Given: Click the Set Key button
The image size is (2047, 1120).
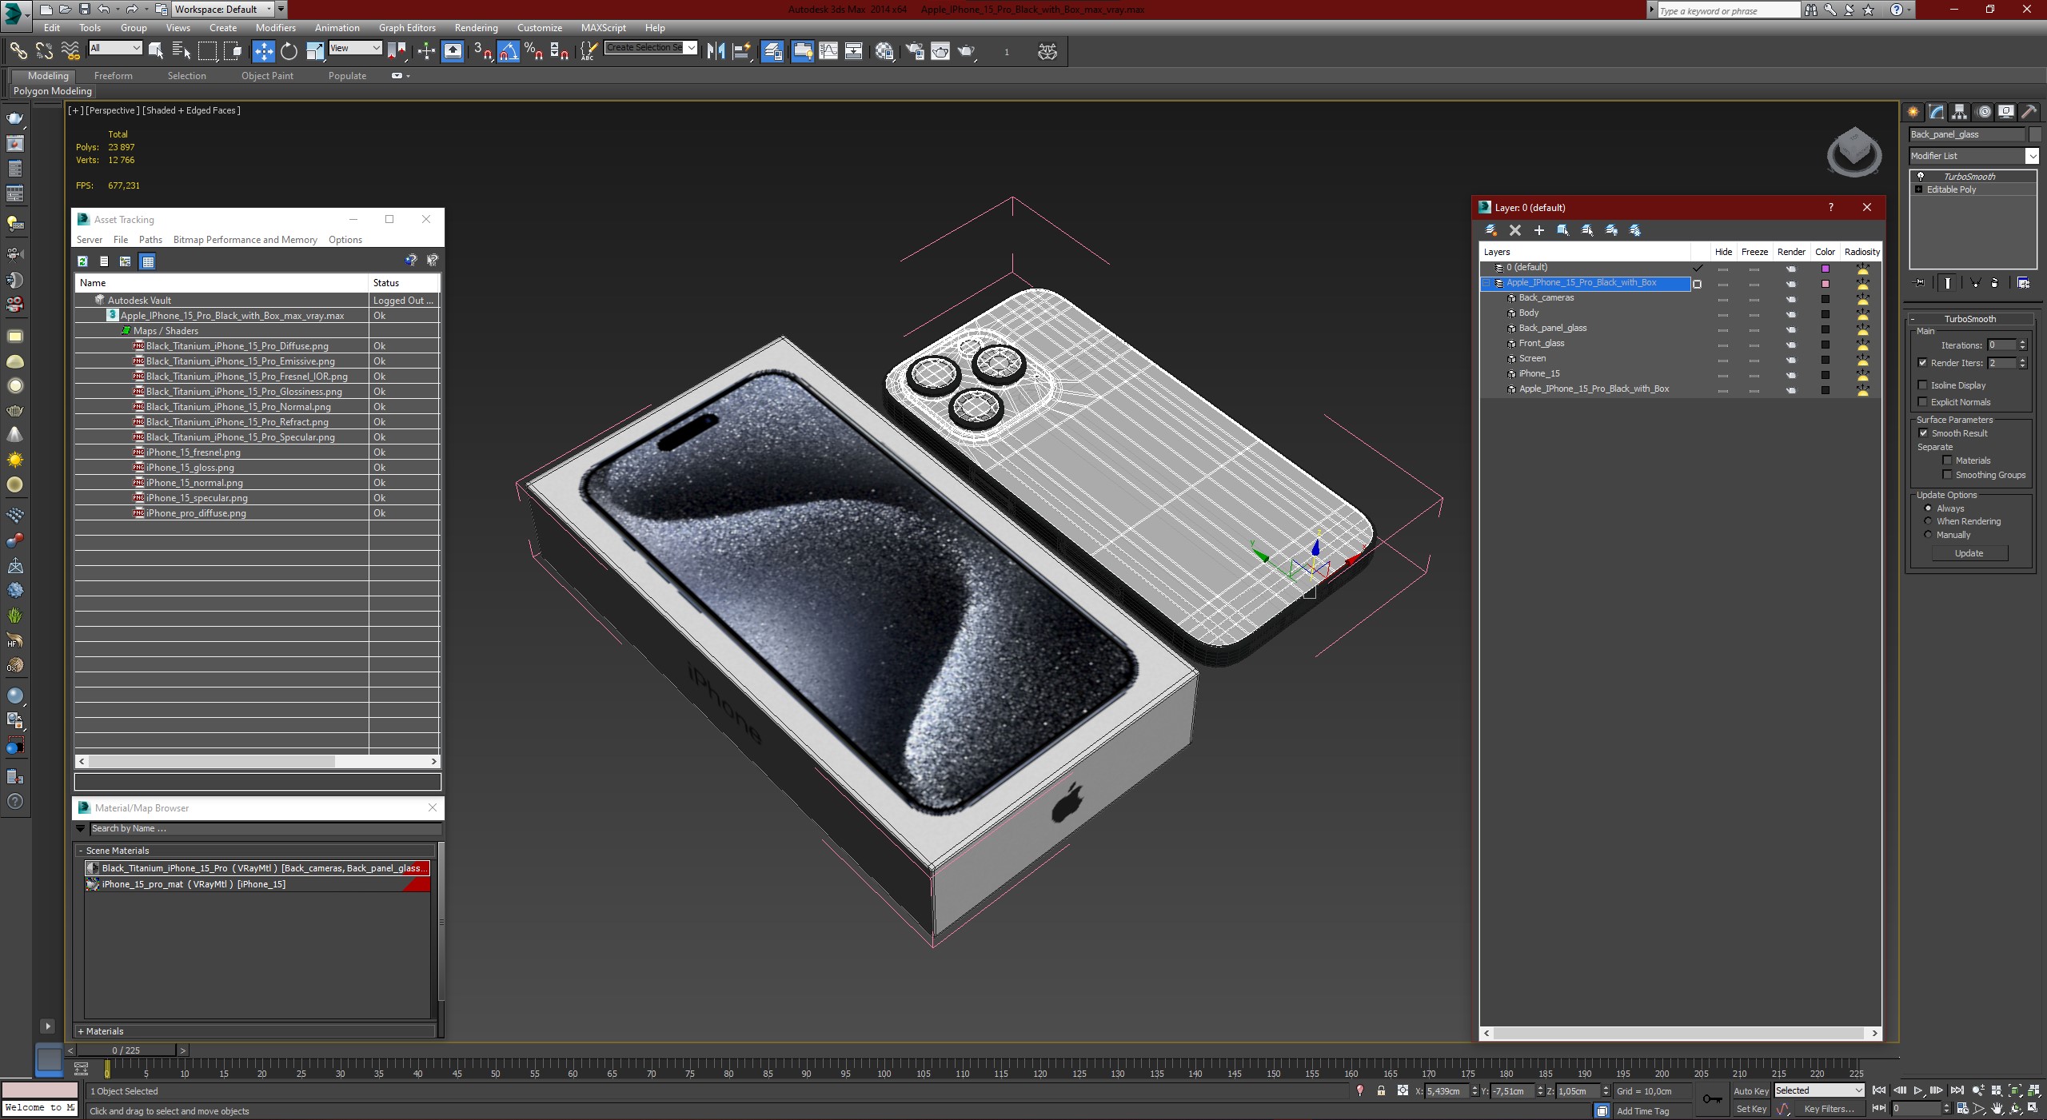Looking at the screenshot, I should pos(1750,1109).
